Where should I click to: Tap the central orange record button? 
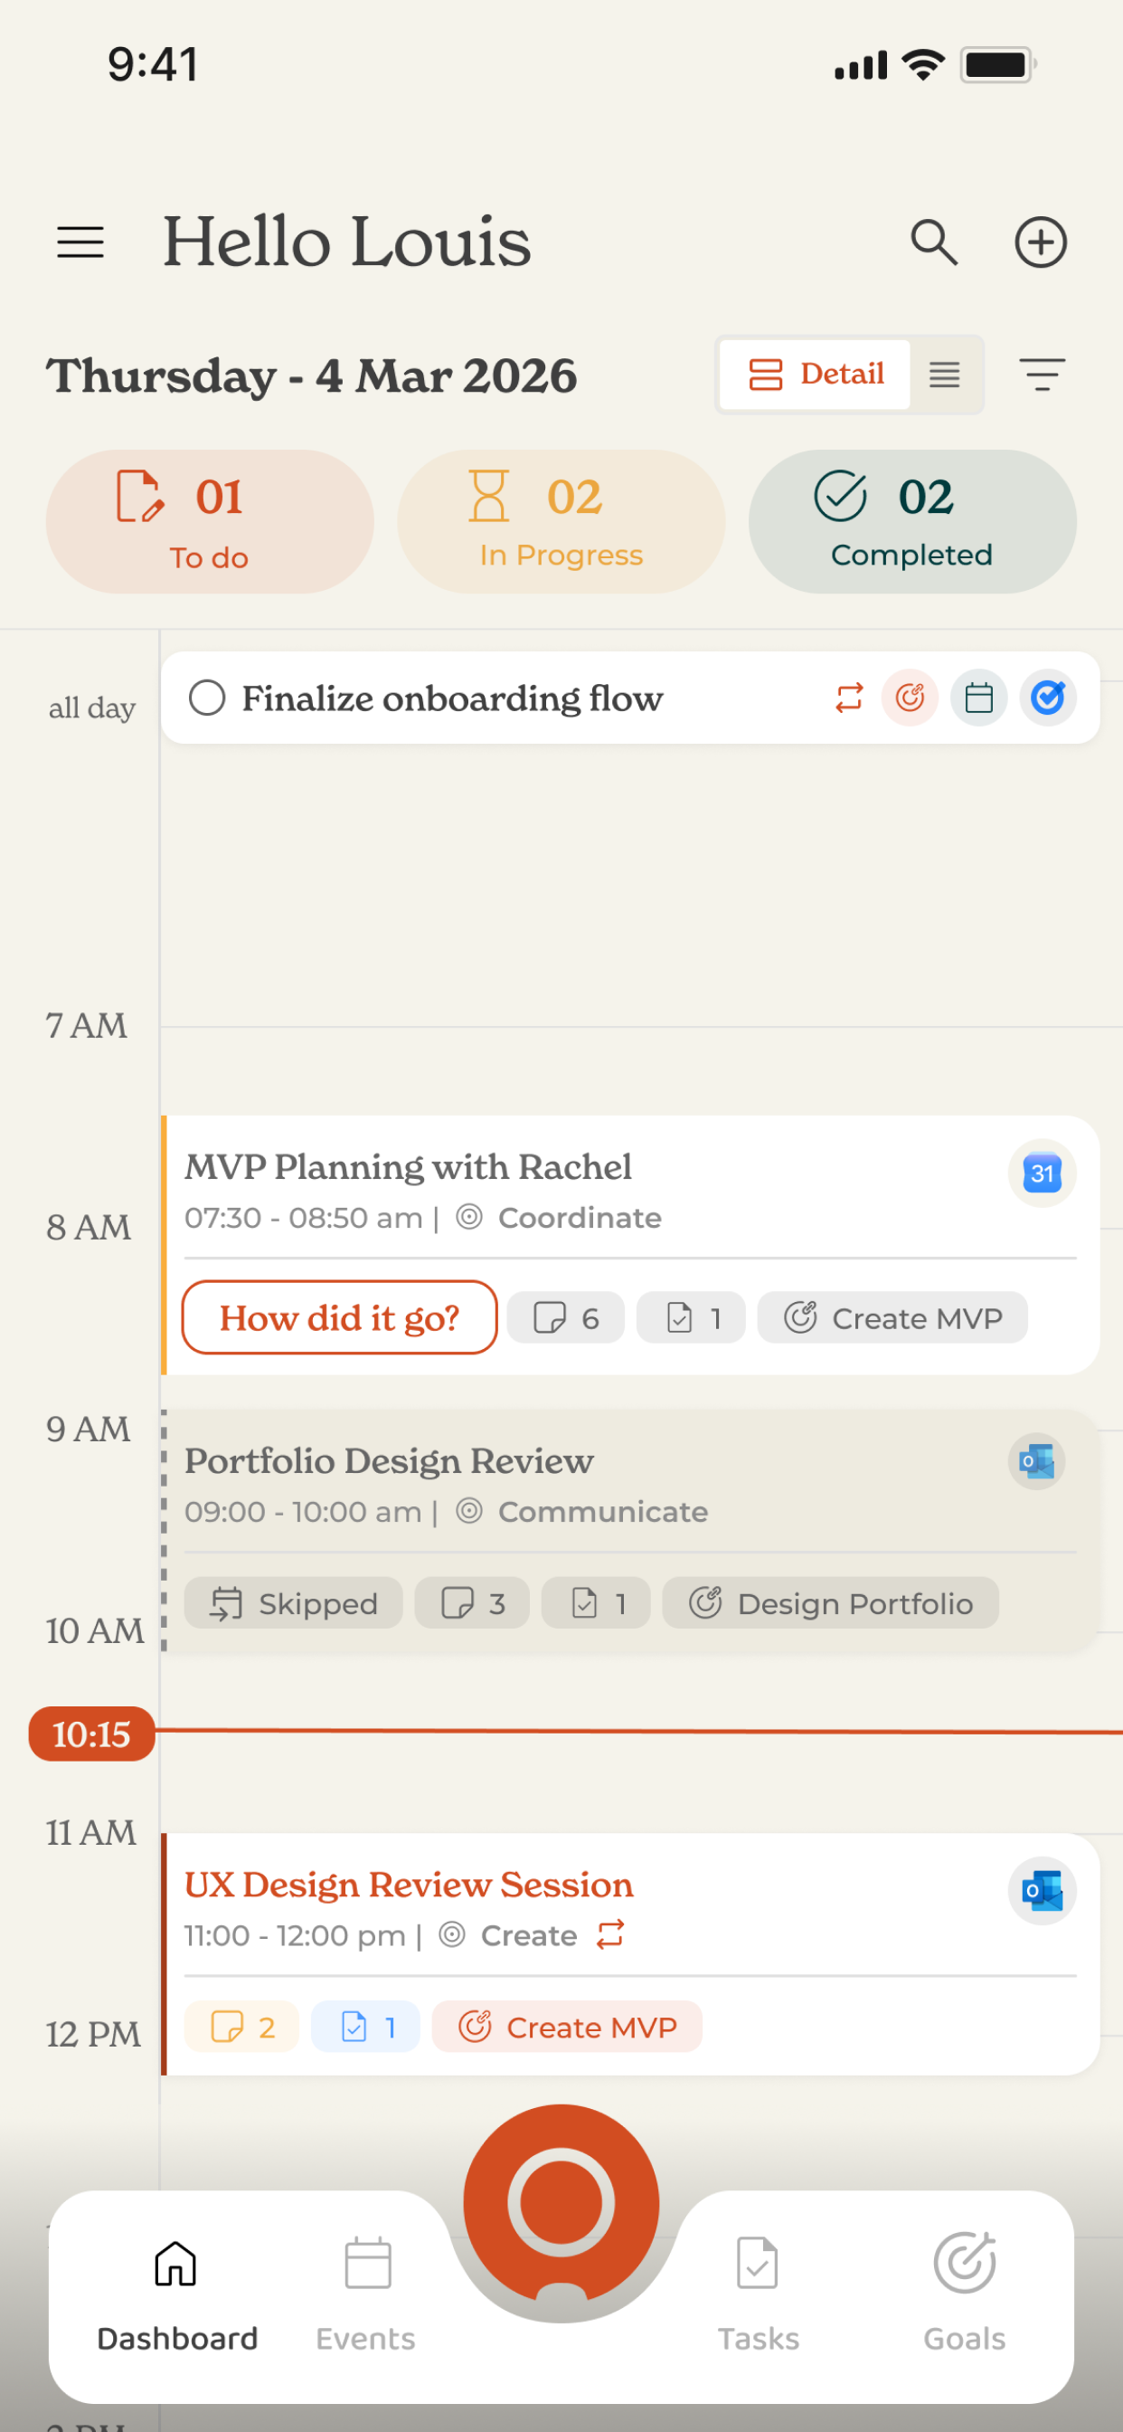561,2201
